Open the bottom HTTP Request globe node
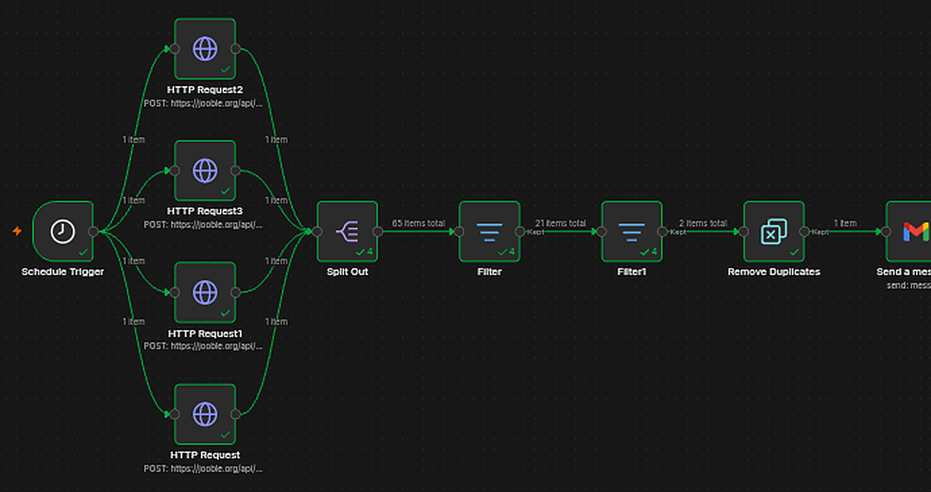 [205, 414]
